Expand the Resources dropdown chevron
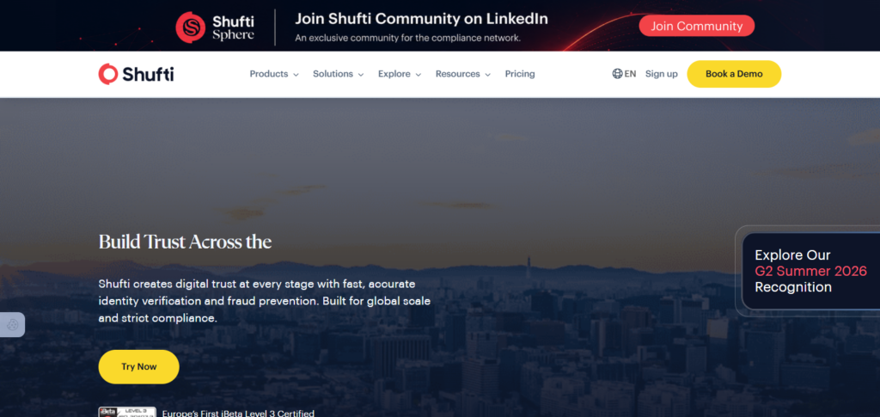880x417 pixels. [x=488, y=75]
